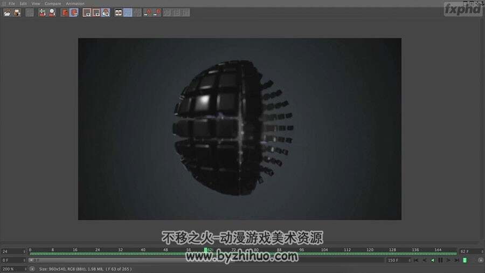
Task: Click the greyed-out icon before Set as A
Action: [x=137, y=12]
